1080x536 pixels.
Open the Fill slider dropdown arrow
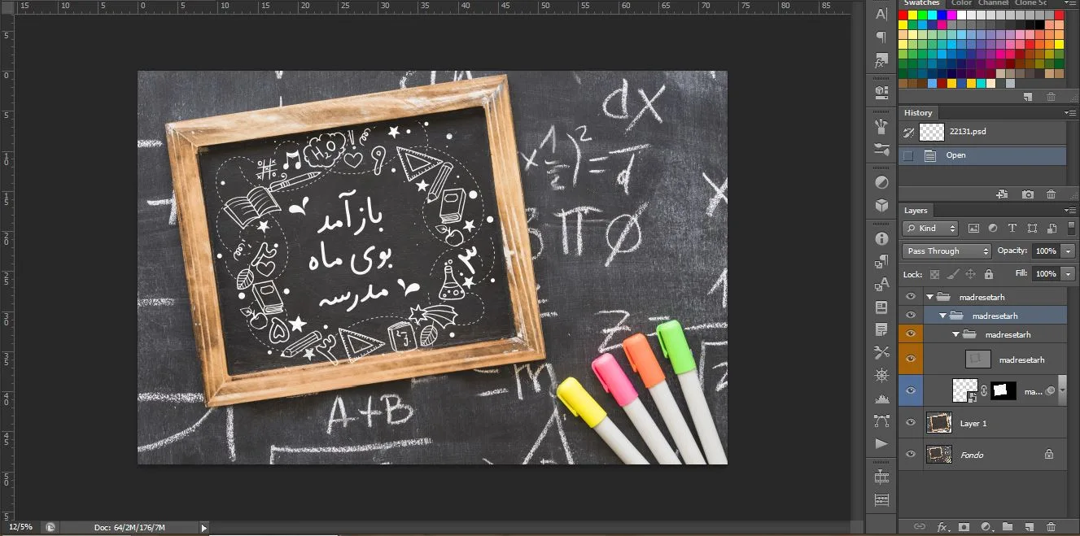click(1068, 274)
